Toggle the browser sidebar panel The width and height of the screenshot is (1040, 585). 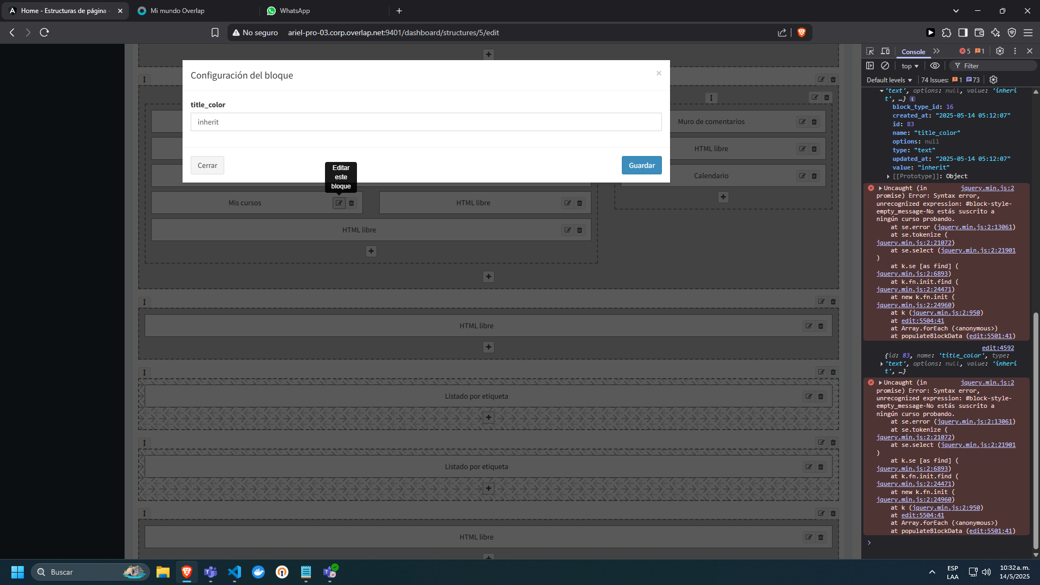pos(963,32)
